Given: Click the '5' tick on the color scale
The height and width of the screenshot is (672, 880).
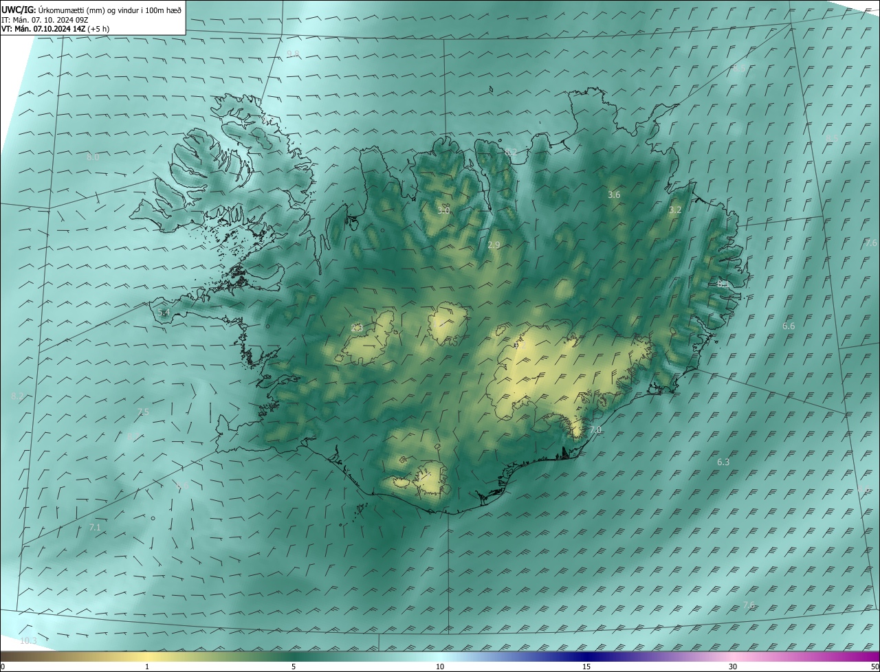Looking at the screenshot, I should coord(294,667).
